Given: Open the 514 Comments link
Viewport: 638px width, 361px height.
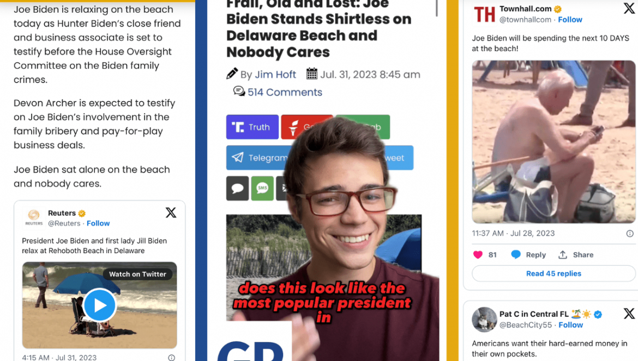Looking at the screenshot, I should 285,92.
